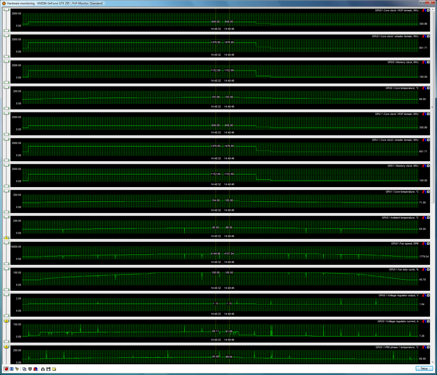Click the 1779.54 current fan speed value
The height and width of the screenshot is (375, 437).
coord(424,256)
